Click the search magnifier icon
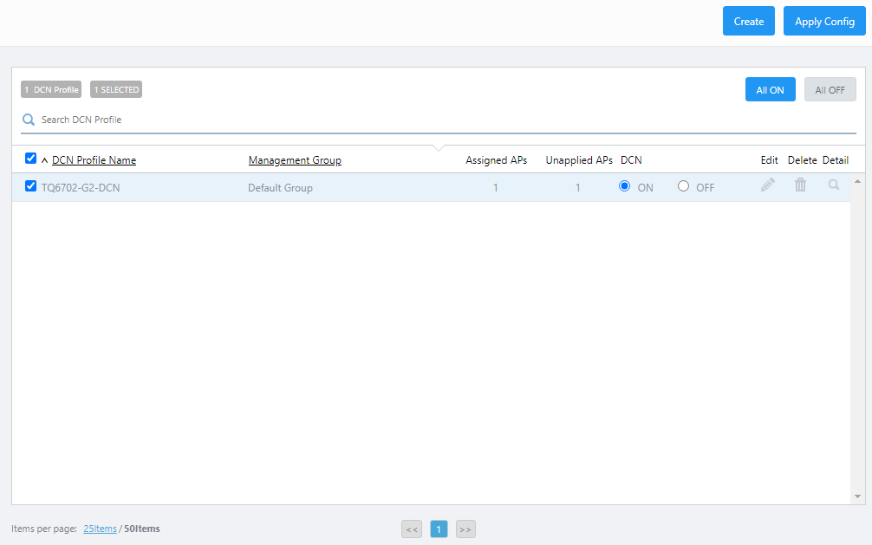 click(29, 120)
